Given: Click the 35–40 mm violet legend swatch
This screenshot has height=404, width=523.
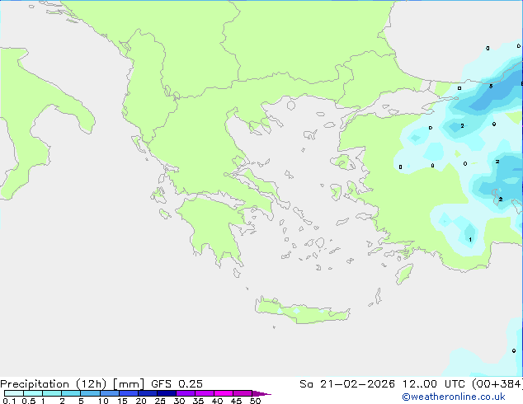Looking at the screenshot, I should (205, 393).
